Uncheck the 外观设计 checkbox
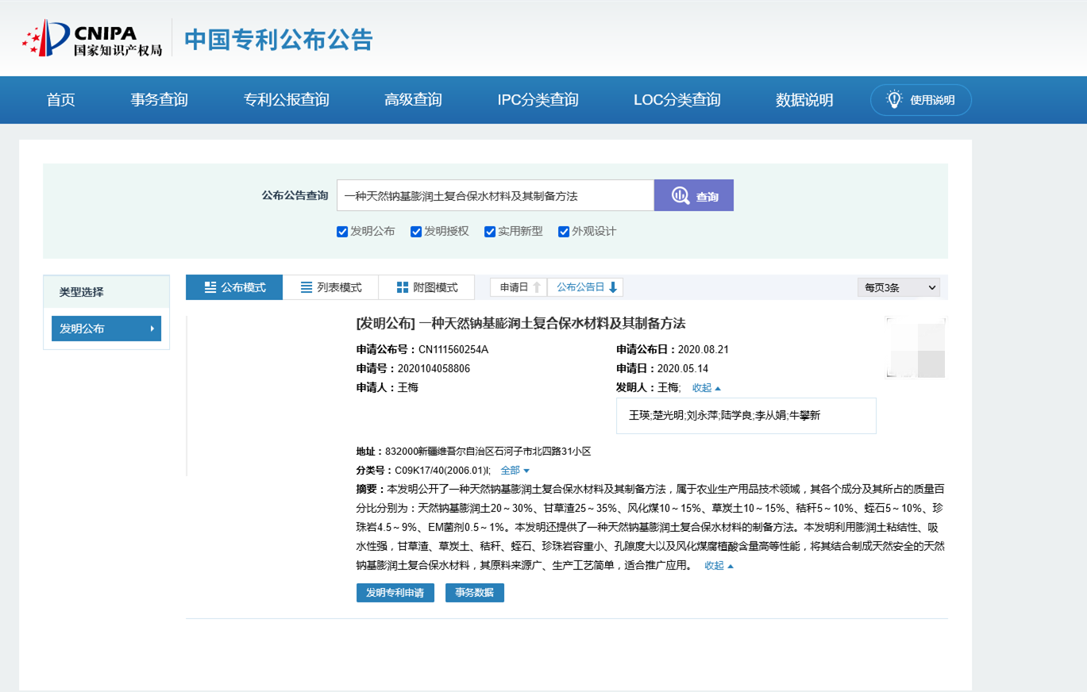Screen dimensions: 1087x692 click(x=564, y=232)
